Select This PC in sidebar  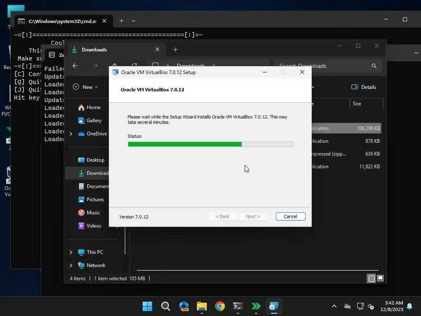(x=90, y=252)
